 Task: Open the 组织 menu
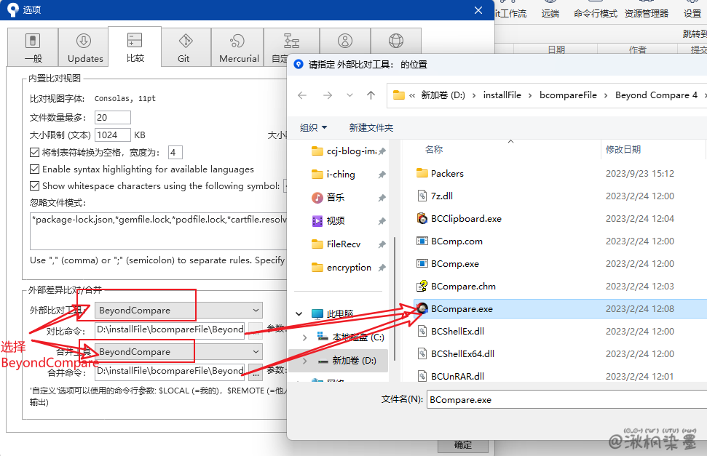(313, 128)
